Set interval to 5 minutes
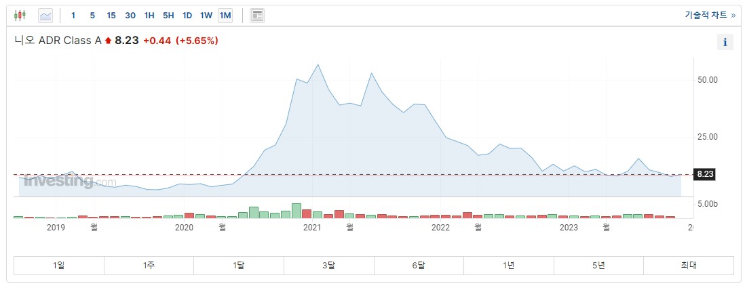747x288 pixels. point(92,15)
